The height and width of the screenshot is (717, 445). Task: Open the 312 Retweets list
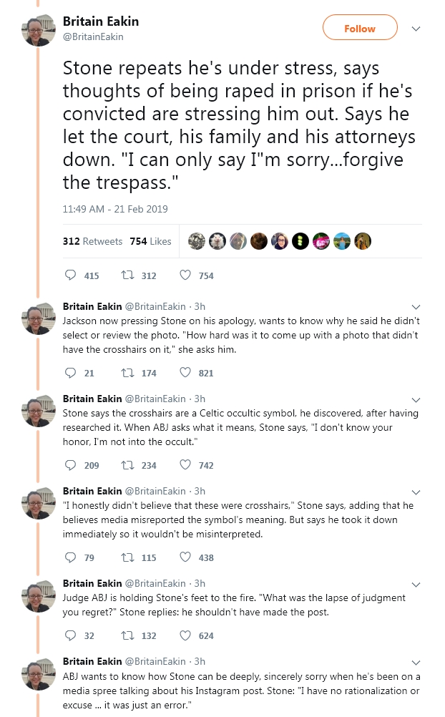(x=92, y=241)
